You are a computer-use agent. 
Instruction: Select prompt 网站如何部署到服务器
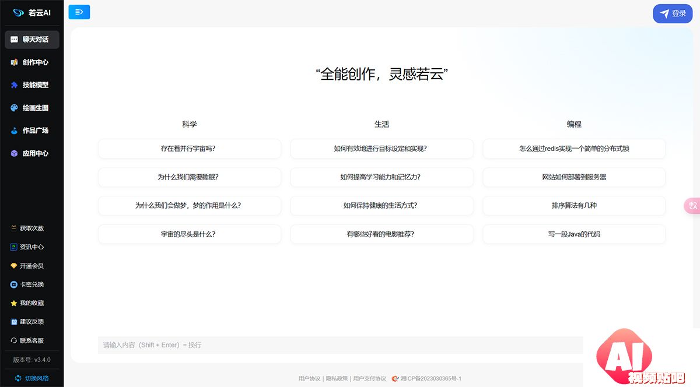[574, 177]
